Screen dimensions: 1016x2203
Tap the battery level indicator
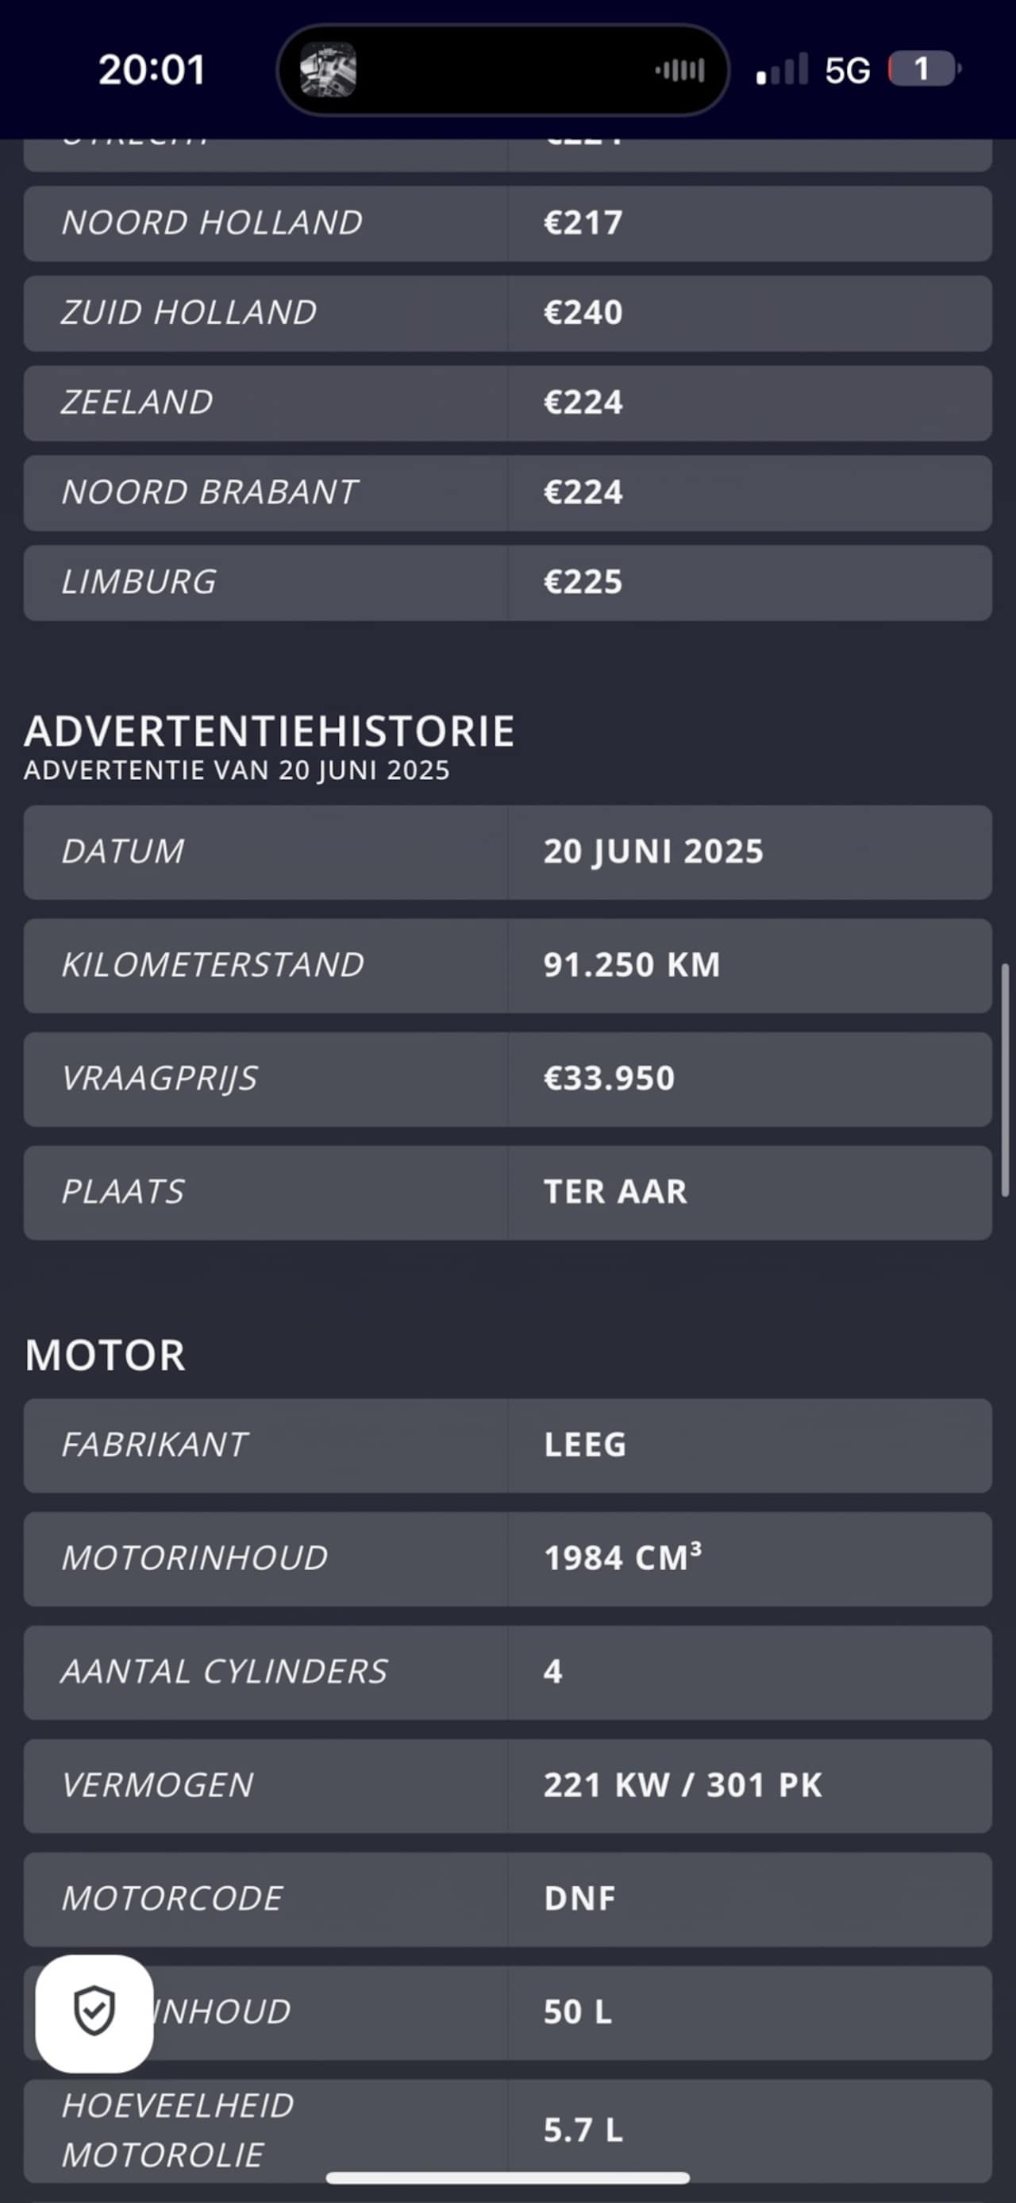click(924, 69)
